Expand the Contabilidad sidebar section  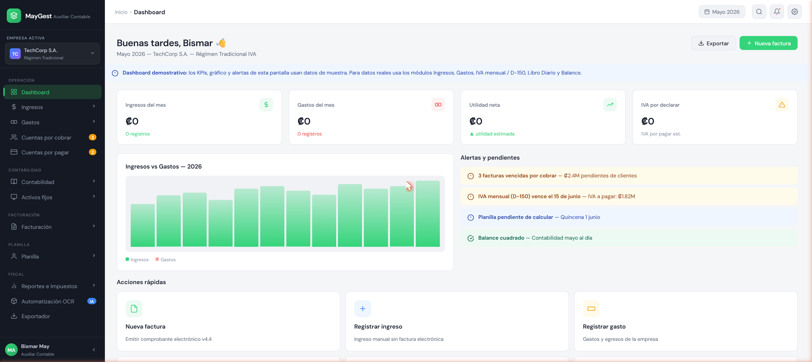[x=52, y=182]
